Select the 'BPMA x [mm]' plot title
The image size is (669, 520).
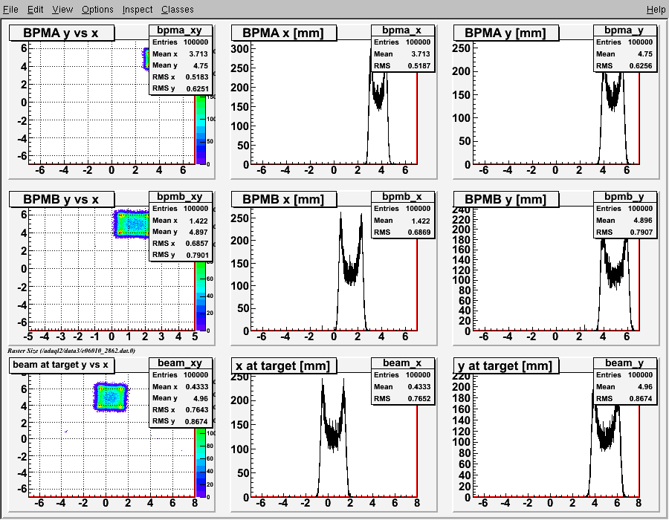click(x=284, y=33)
